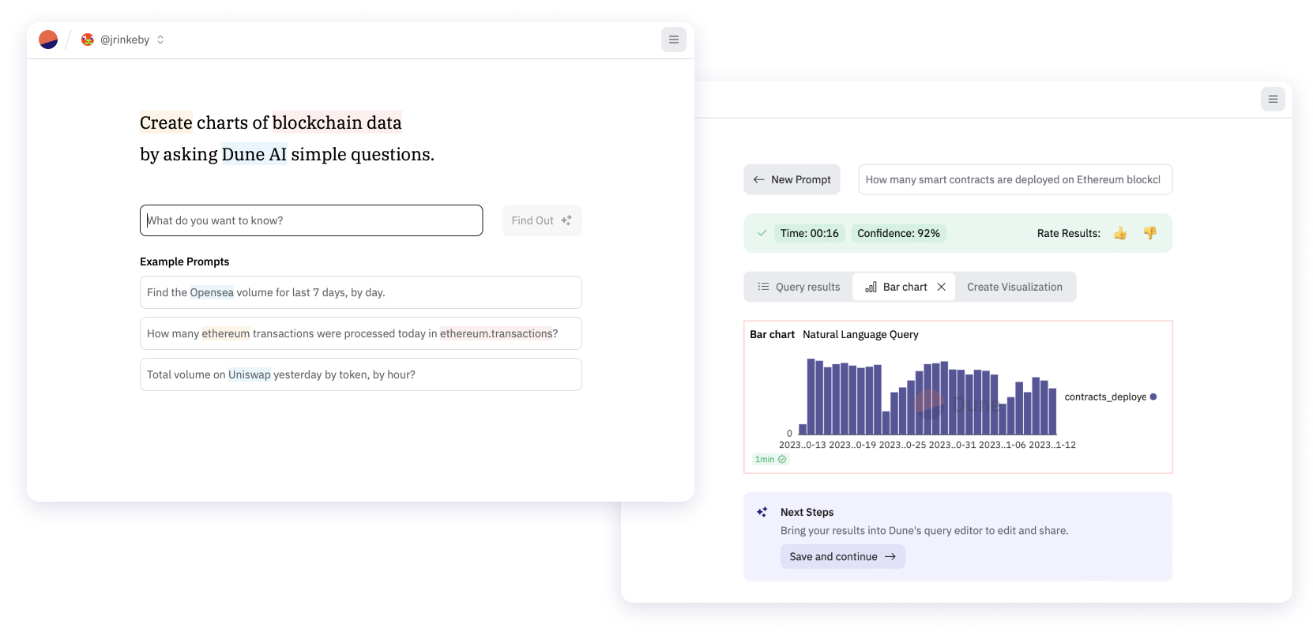Click the smart contracts prompt text field

tap(1015, 179)
